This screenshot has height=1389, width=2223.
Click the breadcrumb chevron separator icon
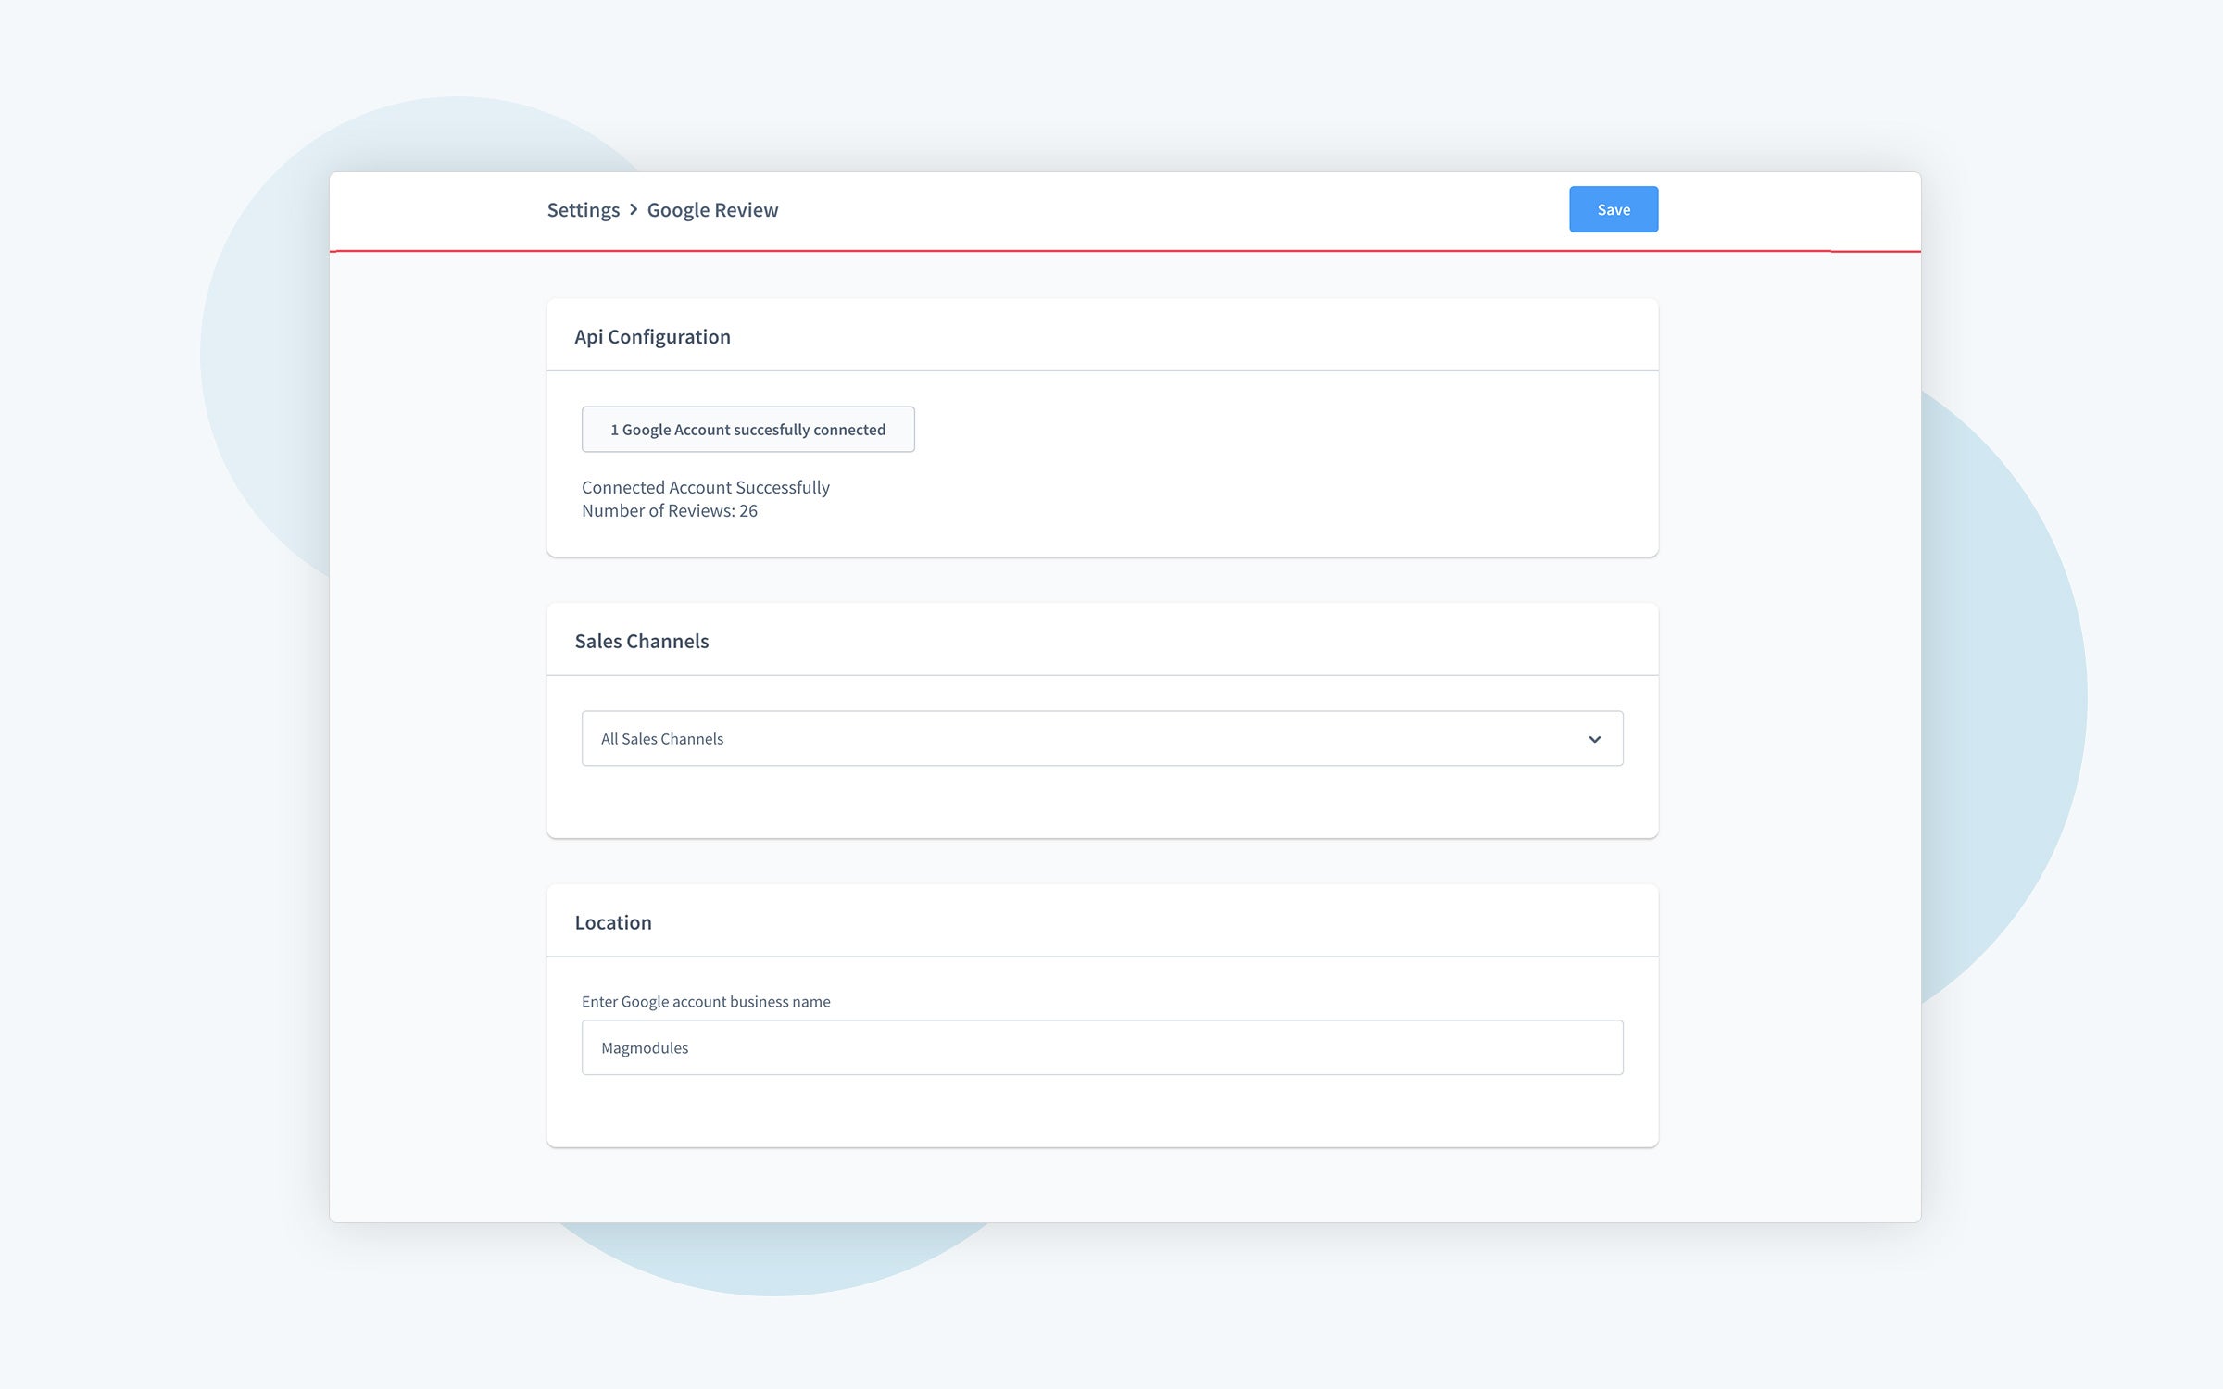[634, 209]
